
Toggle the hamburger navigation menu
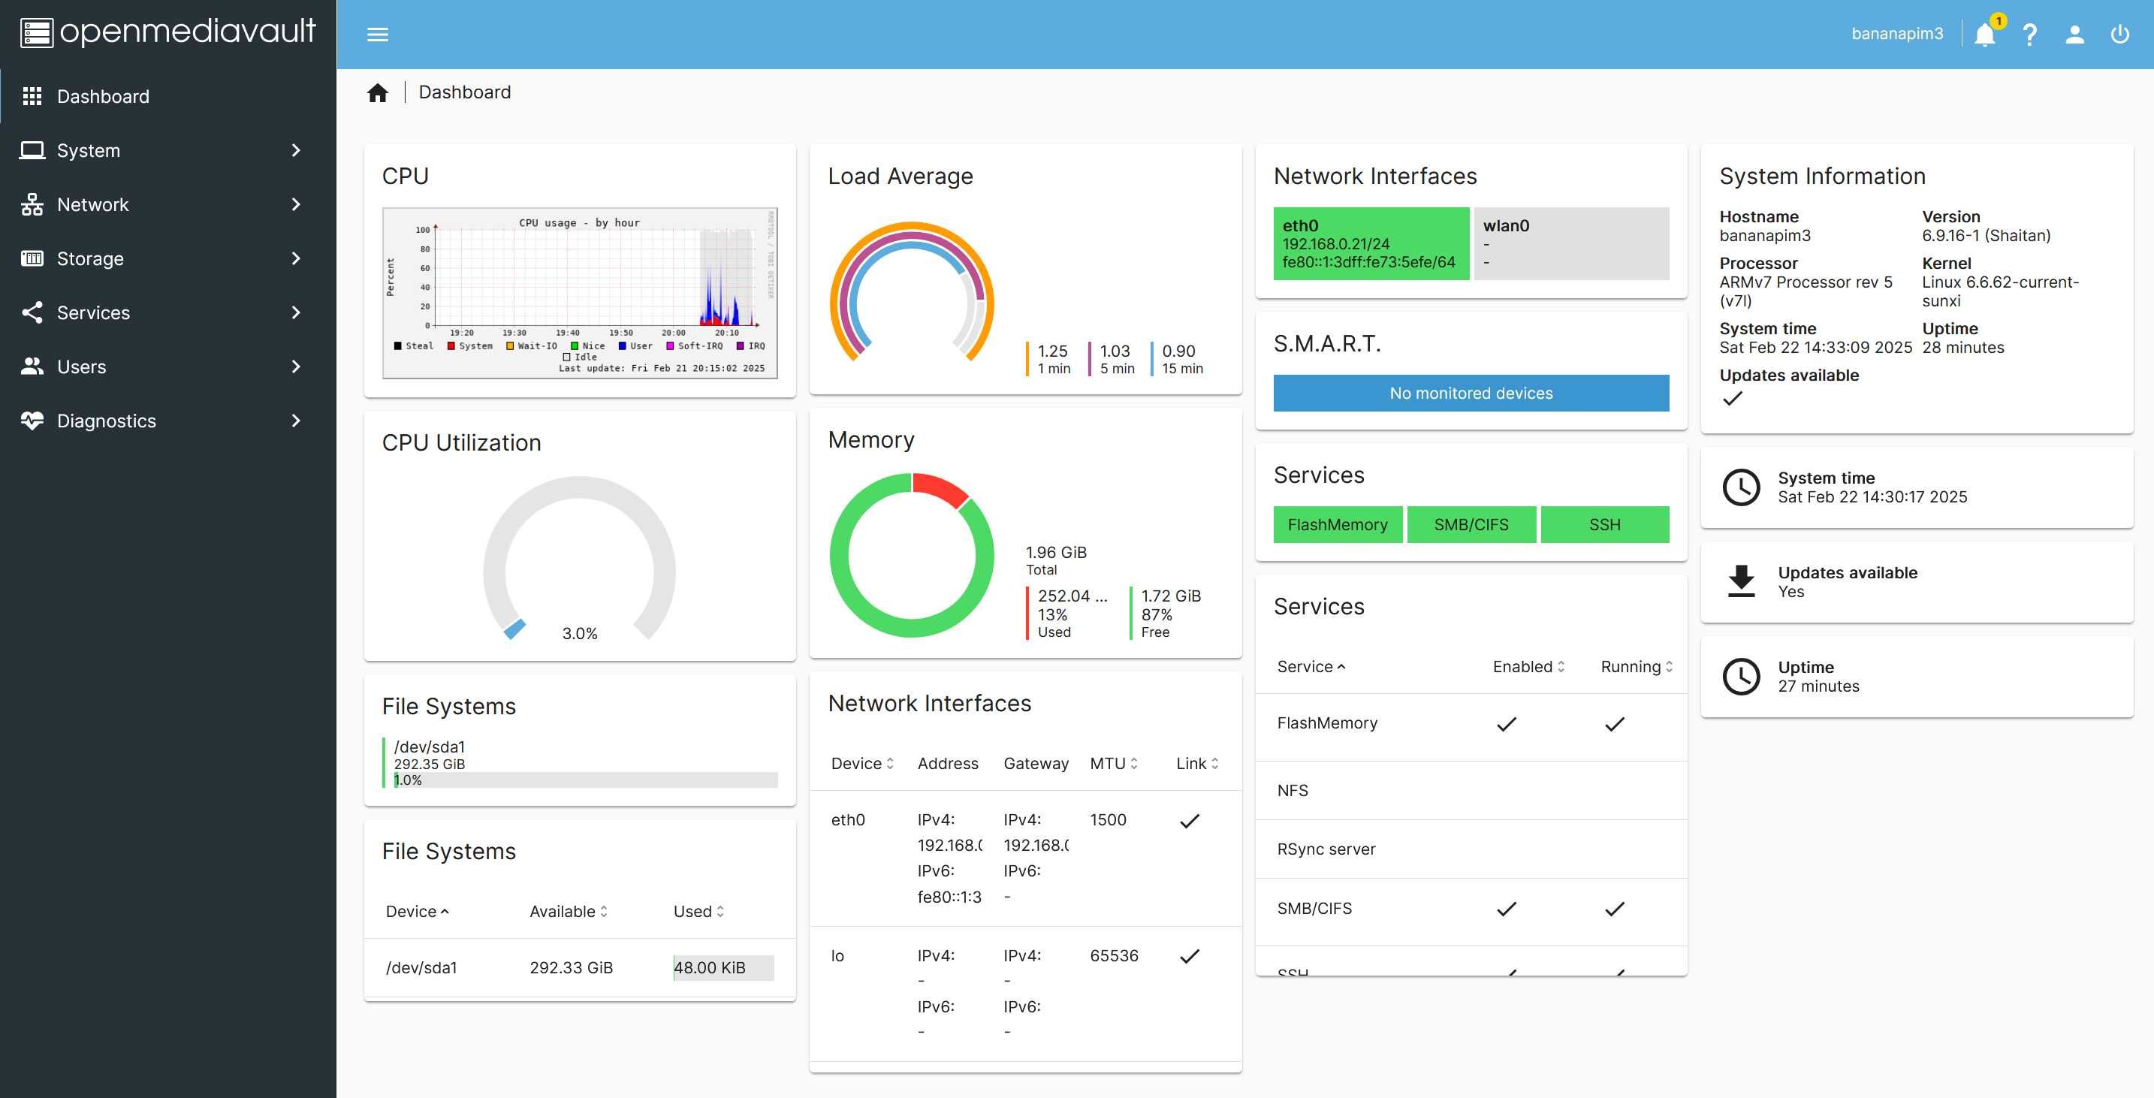[x=378, y=35]
